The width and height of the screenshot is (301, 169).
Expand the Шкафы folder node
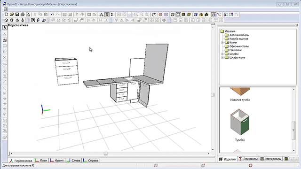click(x=222, y=54)
